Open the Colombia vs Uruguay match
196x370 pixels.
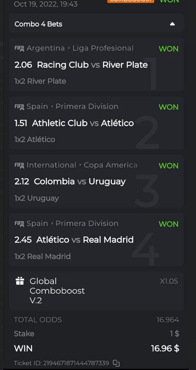(x=80, y=182)
